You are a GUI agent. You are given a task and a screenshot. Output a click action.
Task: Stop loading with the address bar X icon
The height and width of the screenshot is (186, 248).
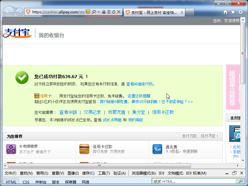click(x=119, y=12)
